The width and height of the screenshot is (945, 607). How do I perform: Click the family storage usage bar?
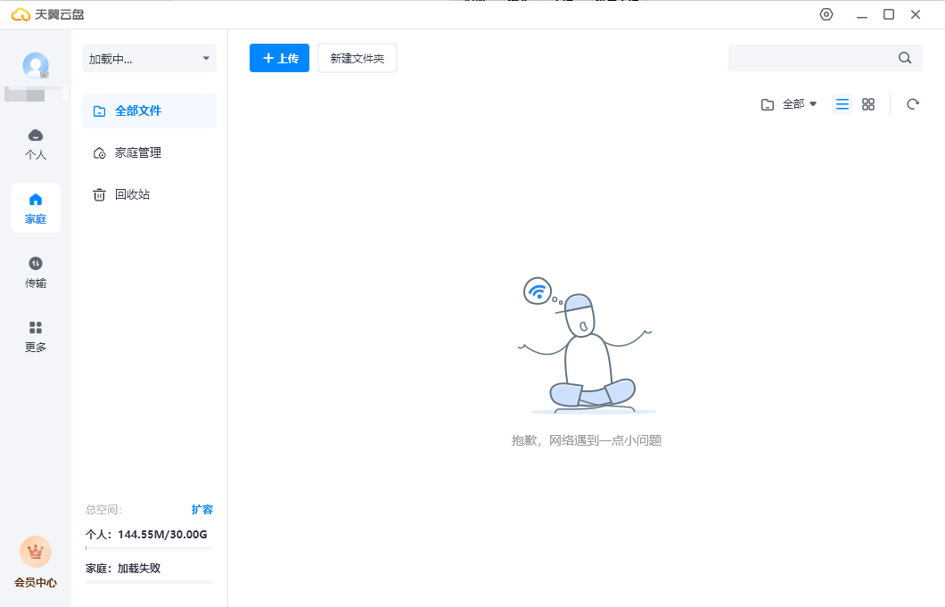[149, 582]
